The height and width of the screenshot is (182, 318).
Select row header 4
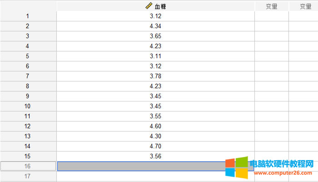(28, 46)
